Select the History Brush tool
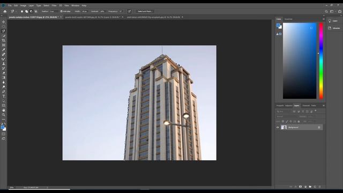 click(4, 68)
